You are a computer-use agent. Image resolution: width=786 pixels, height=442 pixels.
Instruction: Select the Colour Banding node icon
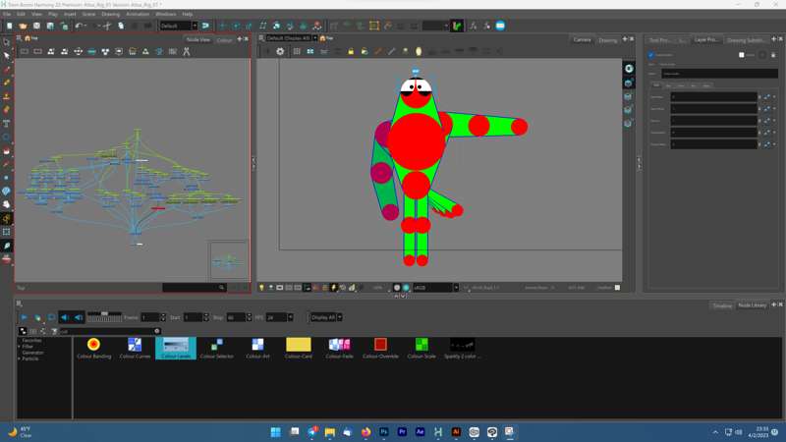coord(93,345)
